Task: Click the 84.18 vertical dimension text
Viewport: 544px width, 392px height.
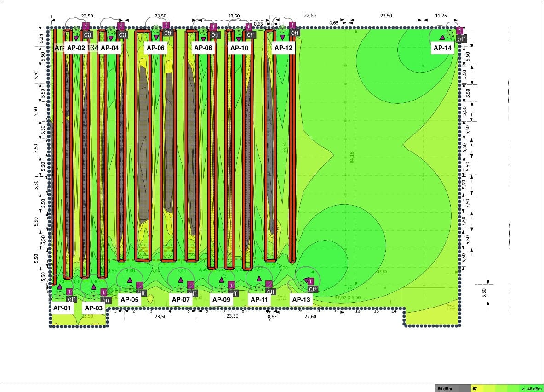Action: point(352,157)
